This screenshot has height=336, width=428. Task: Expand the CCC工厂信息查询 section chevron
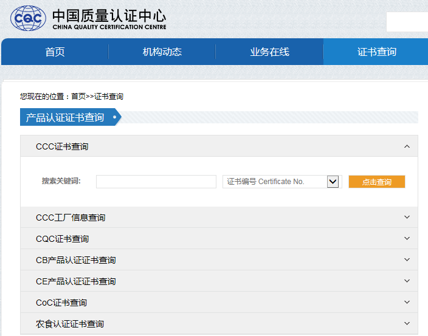(x=407, y=217)
